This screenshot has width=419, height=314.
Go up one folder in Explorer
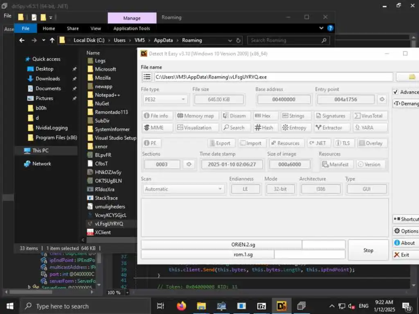[x=52, y=40]
